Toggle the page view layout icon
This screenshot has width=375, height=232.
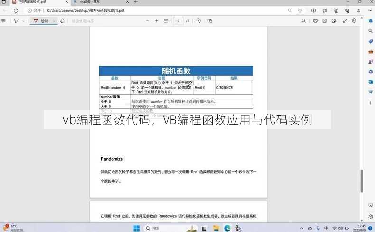tap(210, 21)
